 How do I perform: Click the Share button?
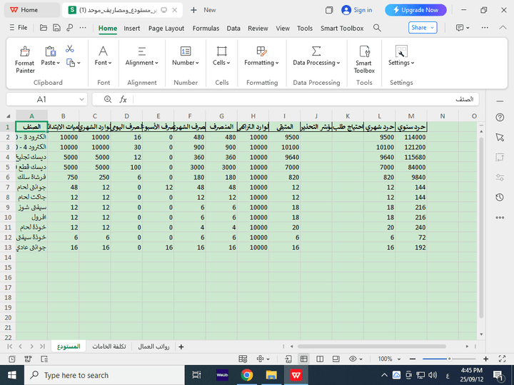click(422, 28)
